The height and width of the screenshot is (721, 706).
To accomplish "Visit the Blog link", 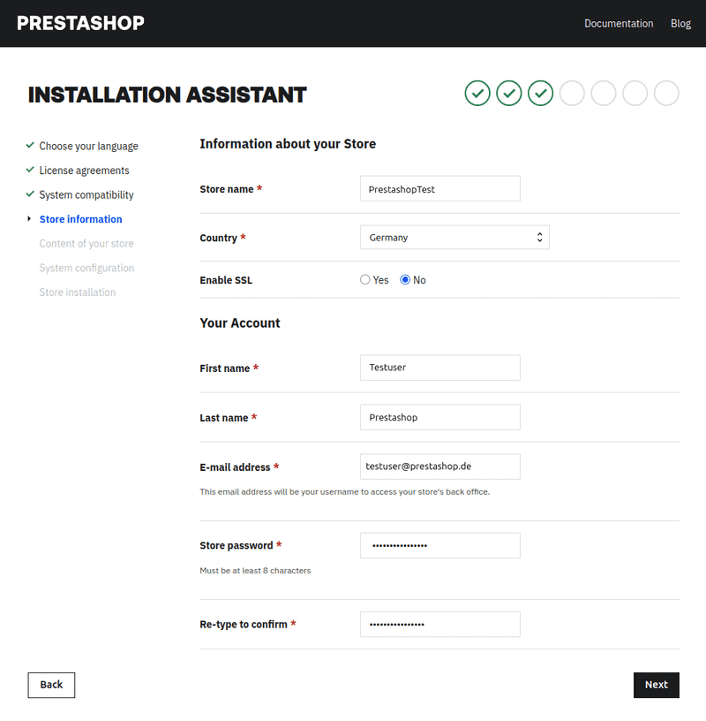I will tap(680, 24).
